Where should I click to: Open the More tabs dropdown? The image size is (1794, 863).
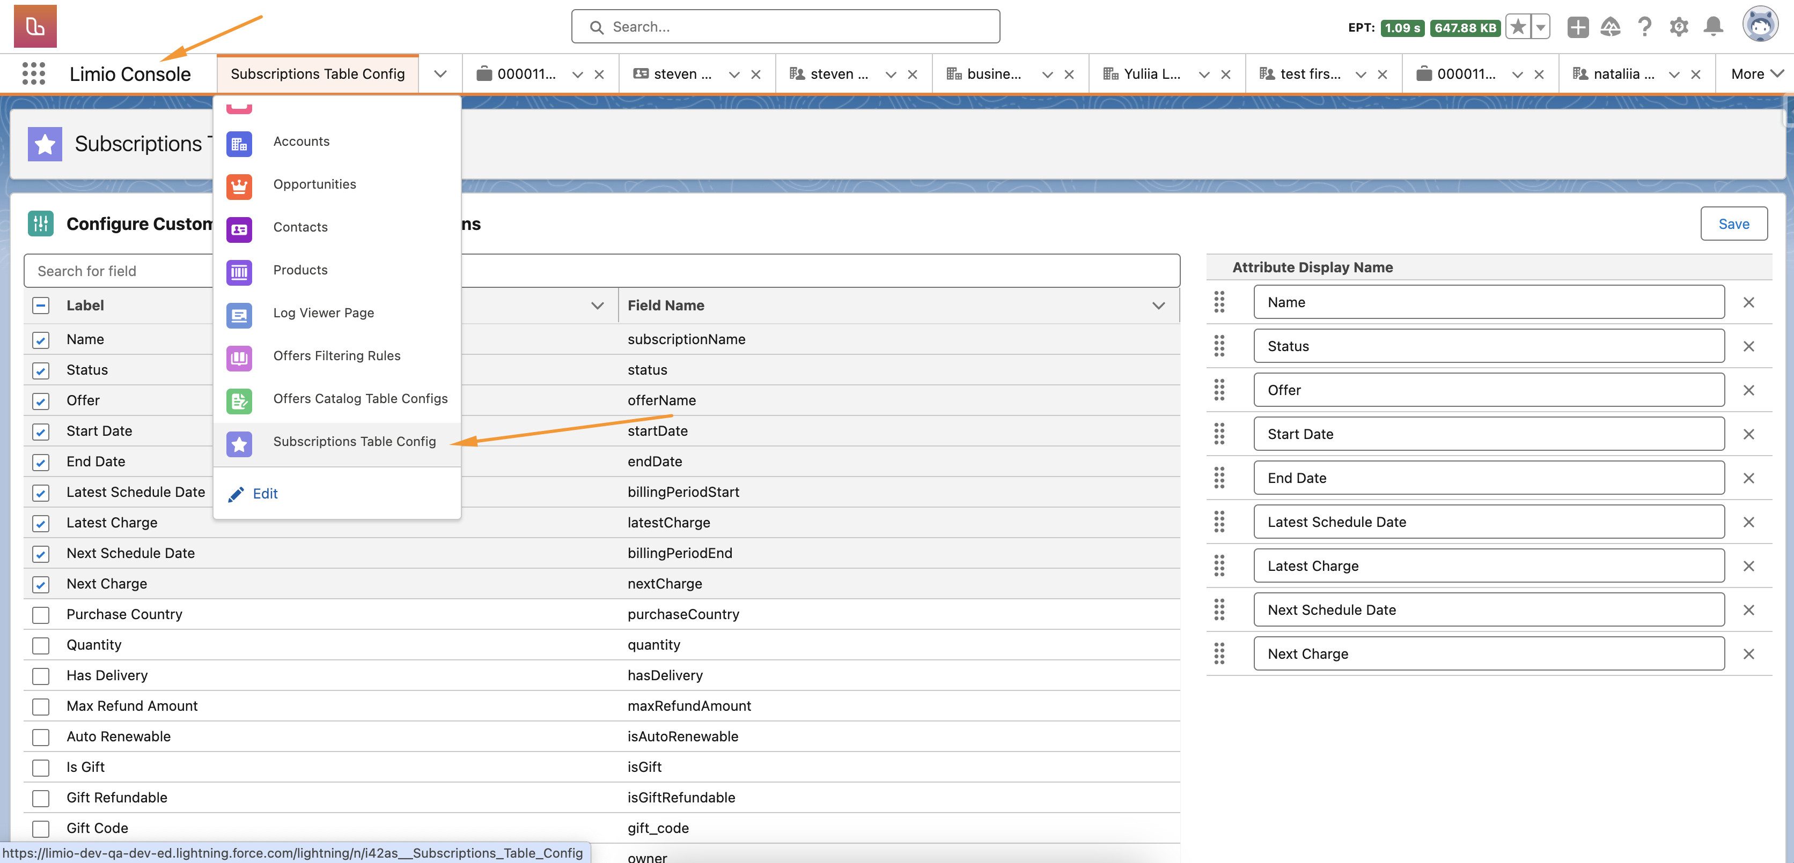(1756, 74)
